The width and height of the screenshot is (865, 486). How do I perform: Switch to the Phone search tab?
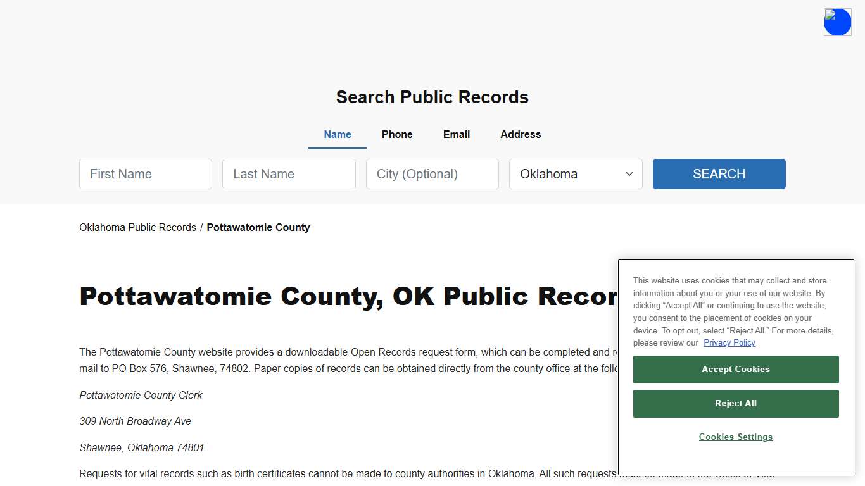pyautogui.click(x=397, y=134)
